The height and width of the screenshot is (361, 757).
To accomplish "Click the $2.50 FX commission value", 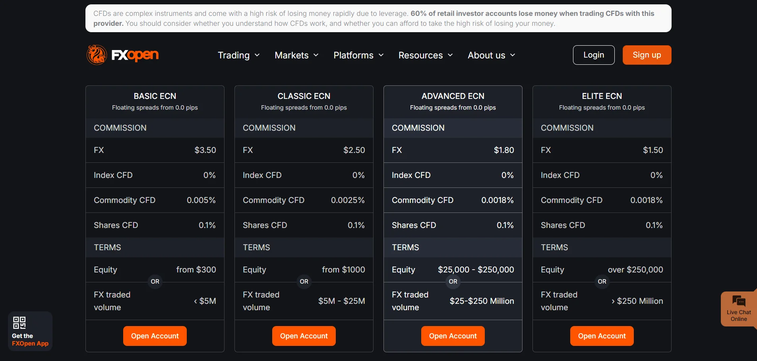I will [x=354, y=150].
